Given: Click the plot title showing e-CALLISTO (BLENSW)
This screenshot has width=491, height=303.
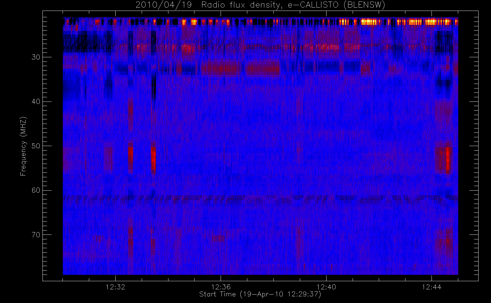Looking at the screenshot, I should (260, 5).
